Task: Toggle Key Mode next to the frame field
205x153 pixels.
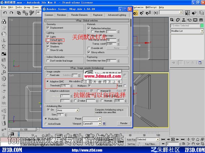Action: click(163, 144)
